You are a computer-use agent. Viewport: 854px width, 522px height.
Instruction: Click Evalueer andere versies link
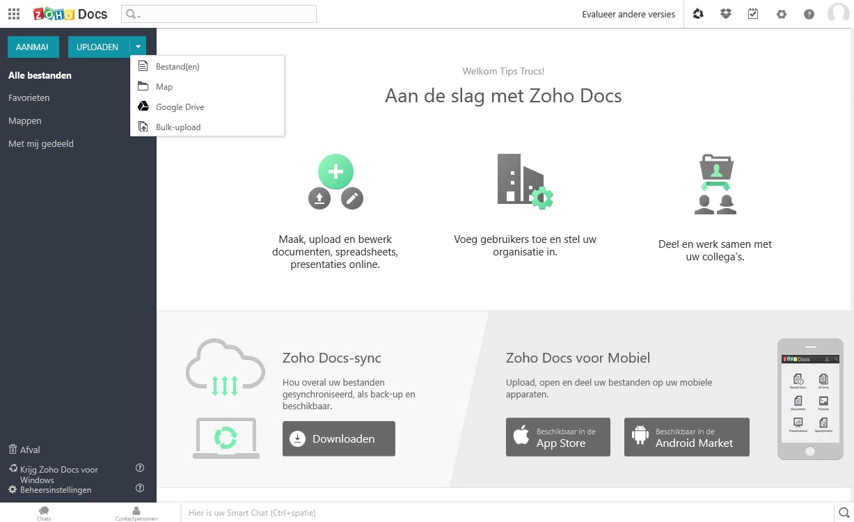628,14
